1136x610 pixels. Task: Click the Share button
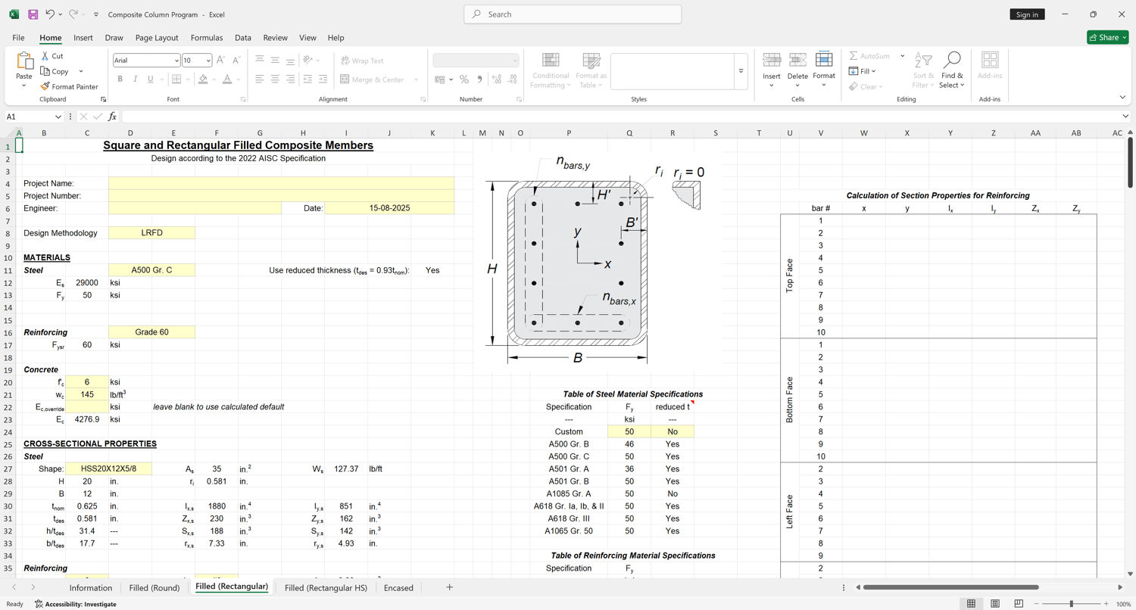pos(1107,37)
